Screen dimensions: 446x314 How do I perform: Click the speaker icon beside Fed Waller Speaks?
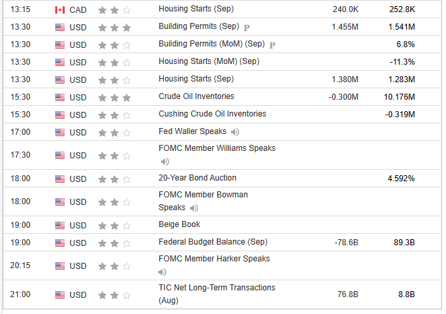[235, 132]
